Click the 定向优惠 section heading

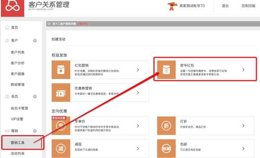click(x=59, y=111)
